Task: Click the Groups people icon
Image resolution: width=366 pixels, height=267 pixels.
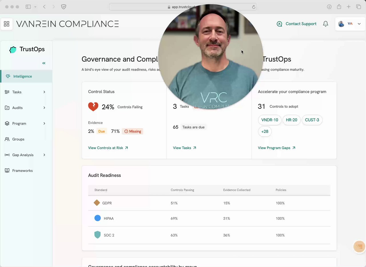Action: point(7,139)
